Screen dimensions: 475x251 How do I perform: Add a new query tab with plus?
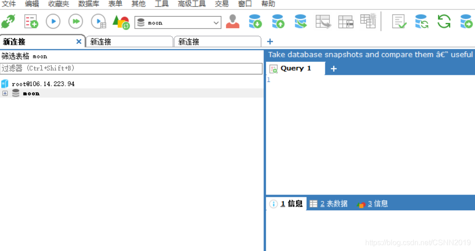click(334, 69)
